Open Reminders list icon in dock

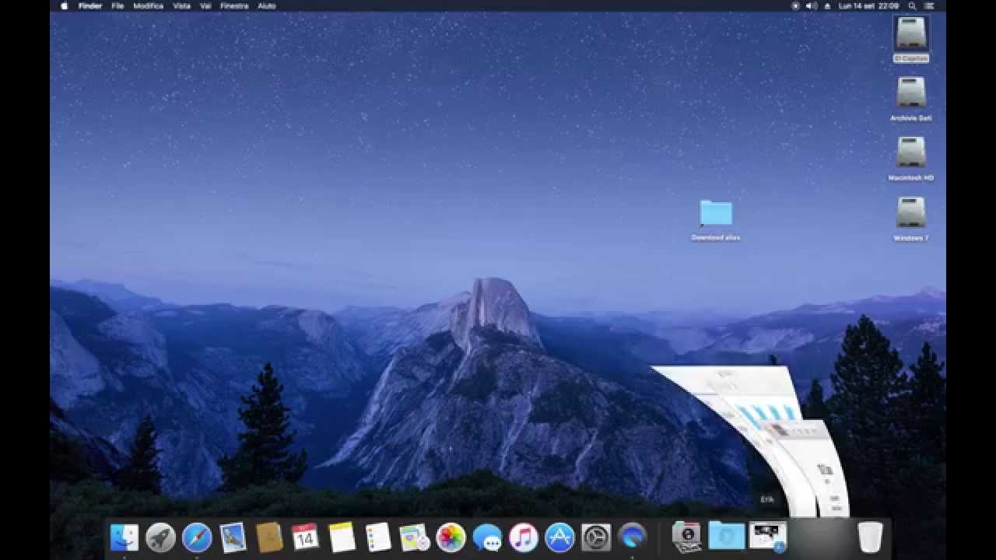pyautogui.click(x=378, y=537)
